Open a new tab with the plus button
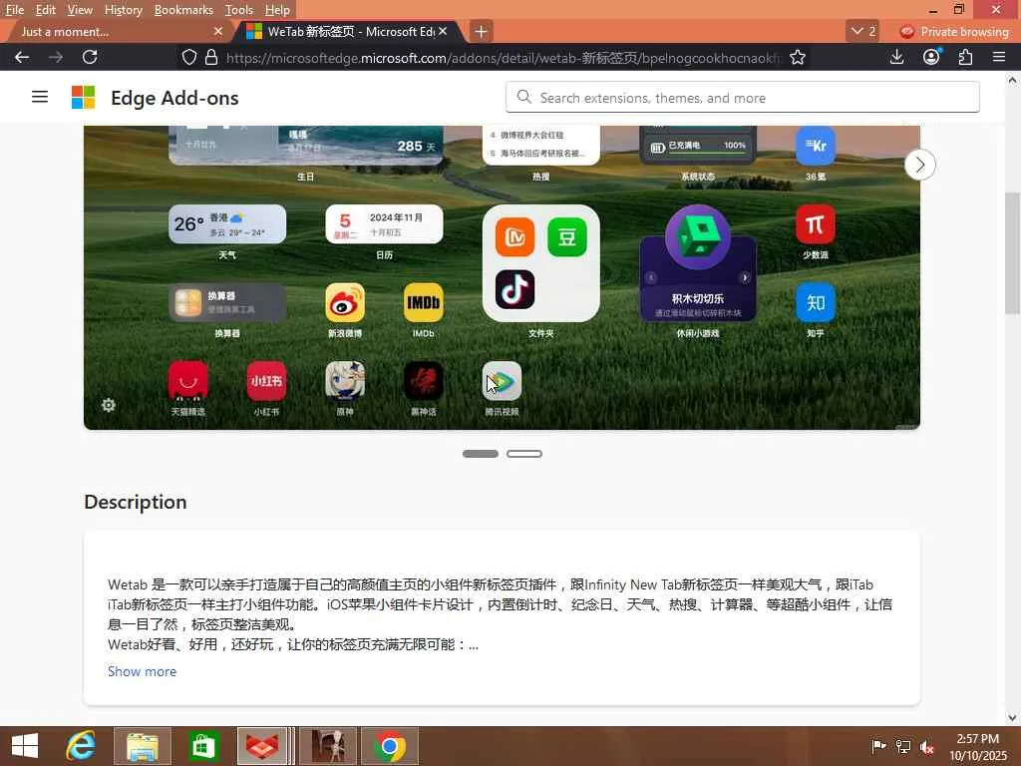The width and height of the screenshot is (1021, 766). click(481, 31)
